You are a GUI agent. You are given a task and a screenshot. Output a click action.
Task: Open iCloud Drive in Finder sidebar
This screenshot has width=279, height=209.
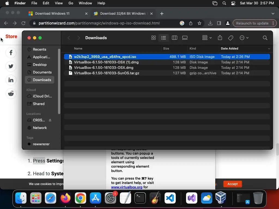click(40, 96)
